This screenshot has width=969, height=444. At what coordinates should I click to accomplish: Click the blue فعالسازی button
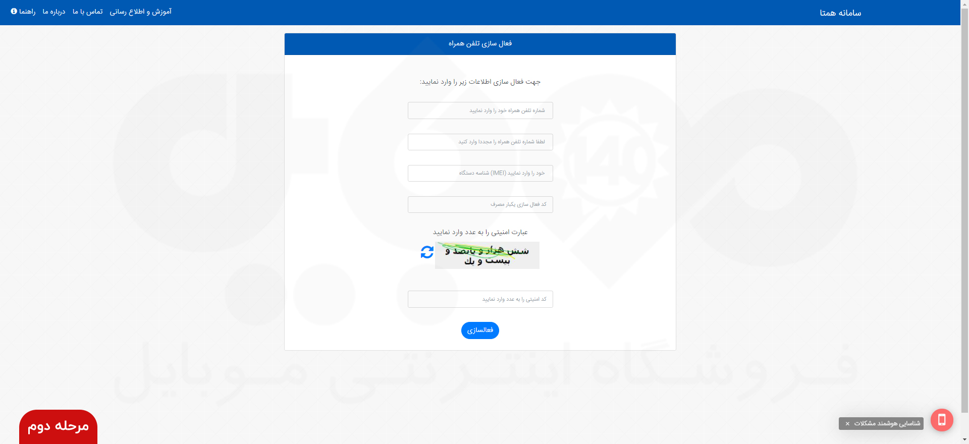pos(480,330)
